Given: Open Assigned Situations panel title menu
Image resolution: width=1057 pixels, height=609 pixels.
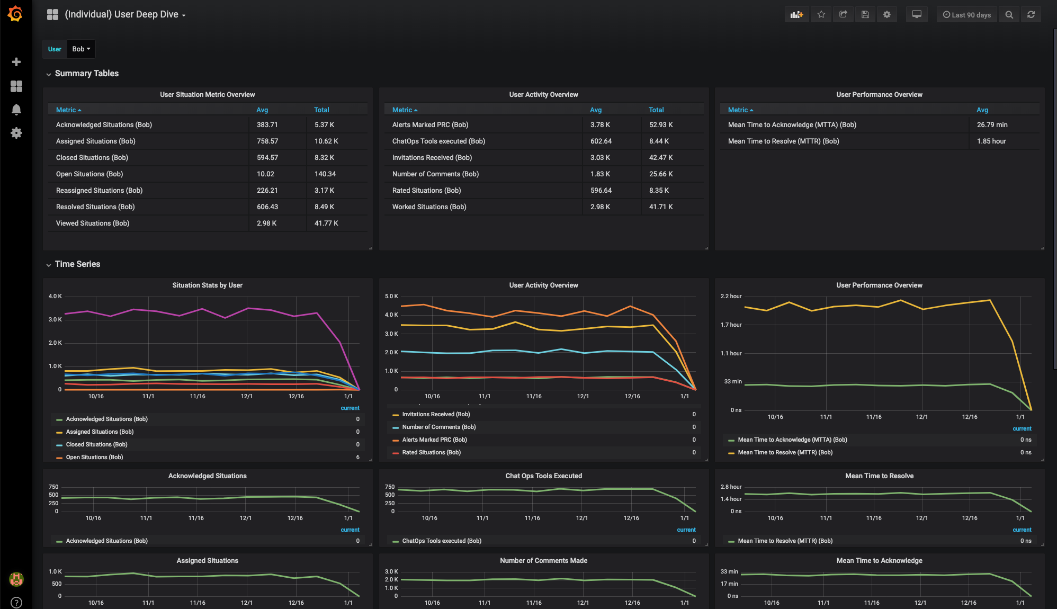Looking at the screenshot, I should [x=208, y=561].
